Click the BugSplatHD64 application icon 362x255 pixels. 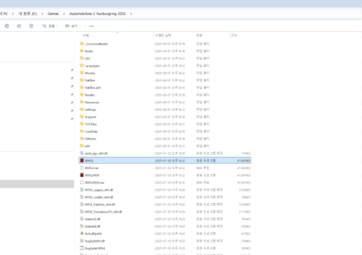pyautogui.click(x=82, y=248)
